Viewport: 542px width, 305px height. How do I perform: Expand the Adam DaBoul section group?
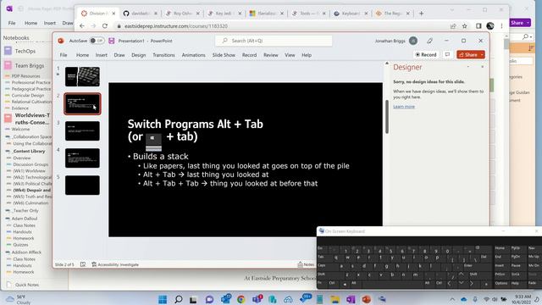coord(25,219)
